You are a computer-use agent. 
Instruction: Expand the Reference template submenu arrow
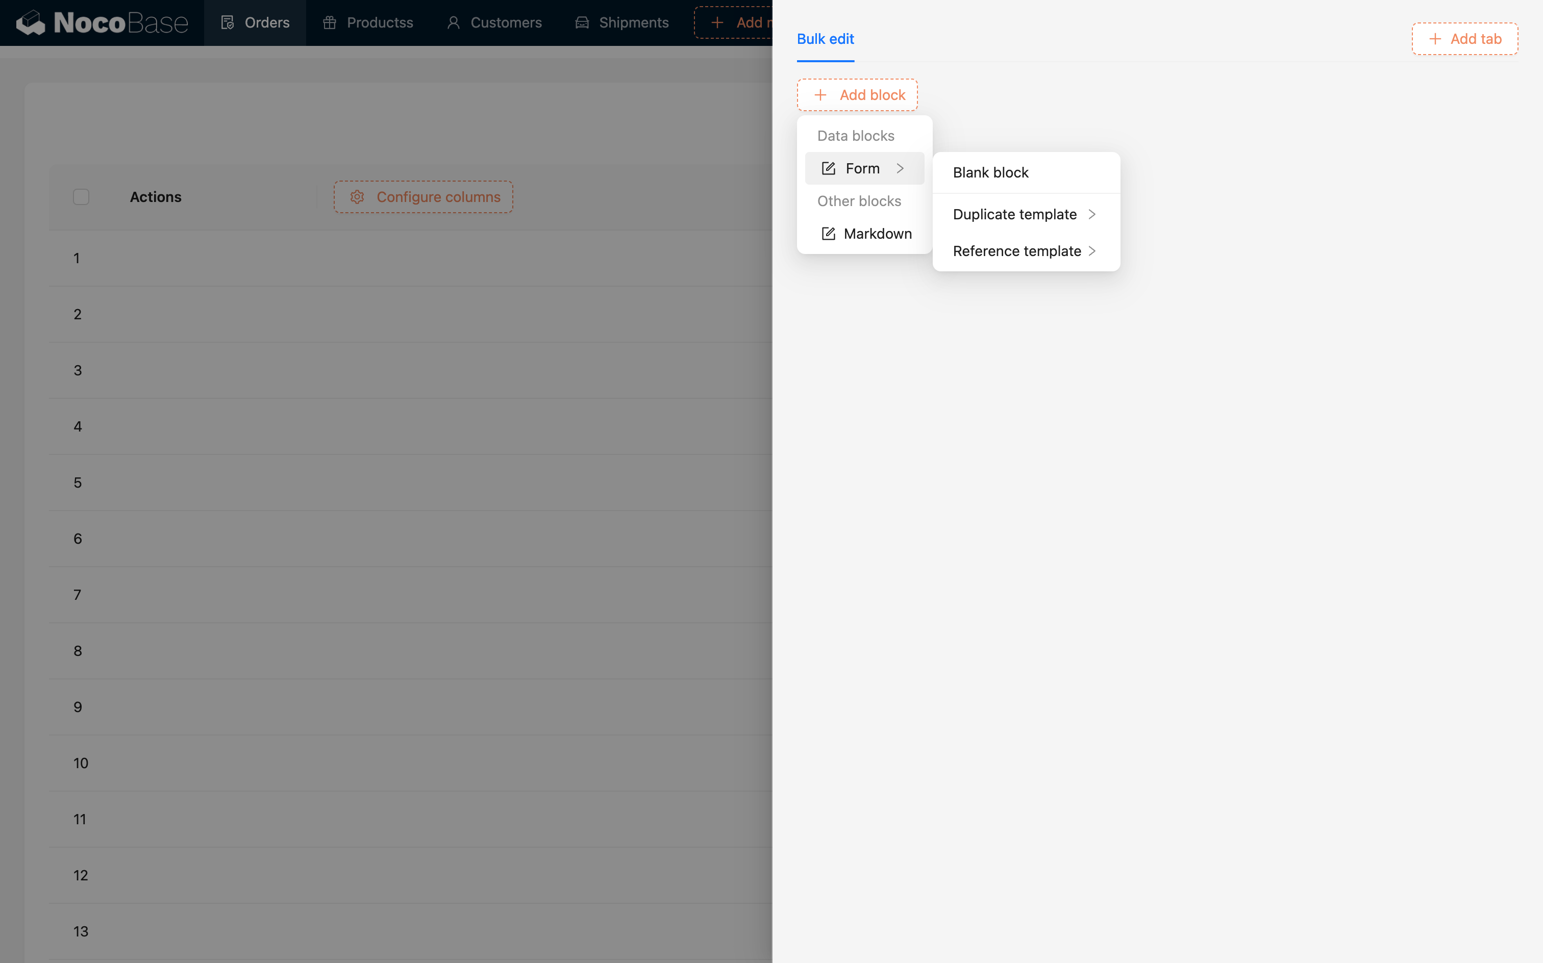click(x=1092, y=251)
